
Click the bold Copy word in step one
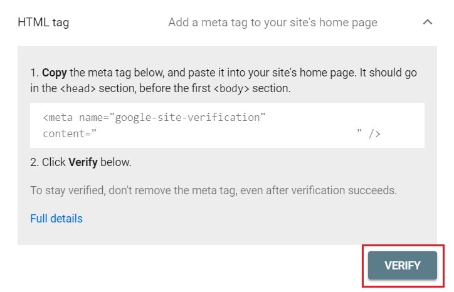tap(55, 72)
